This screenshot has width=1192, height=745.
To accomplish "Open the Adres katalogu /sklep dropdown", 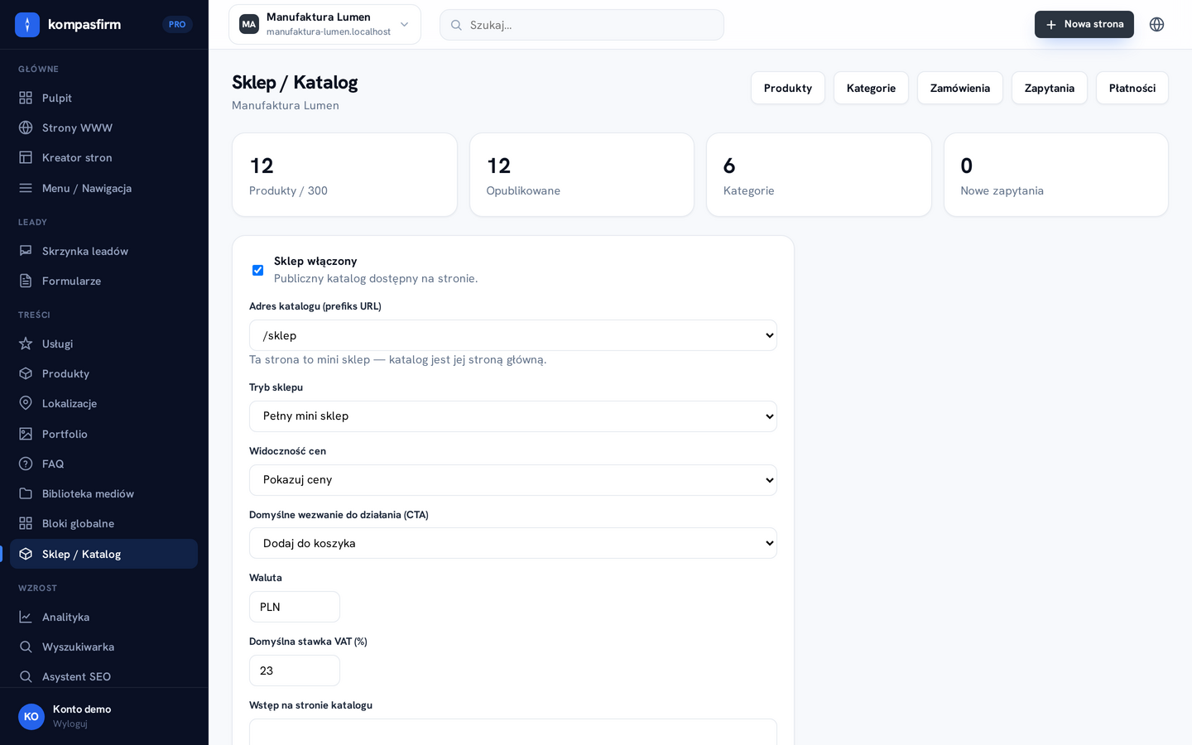I will [x=513, y=335].
